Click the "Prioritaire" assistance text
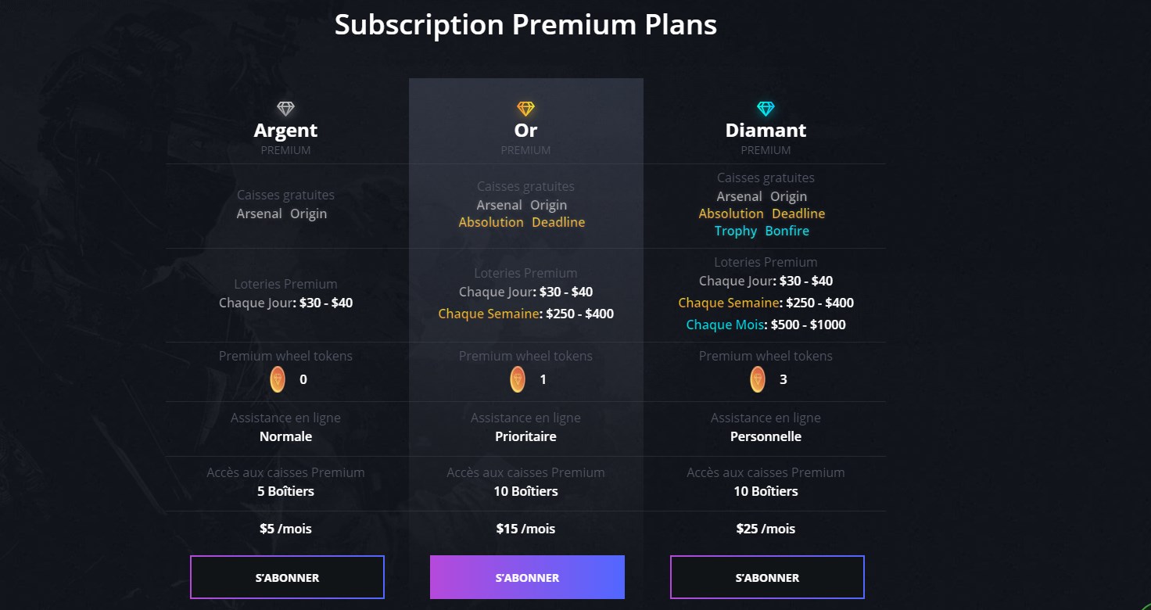This screenshot has height=610, width=1151. pos(525,436)
